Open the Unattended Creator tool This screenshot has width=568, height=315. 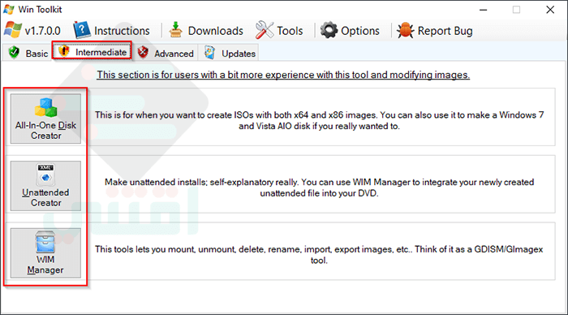45,186
